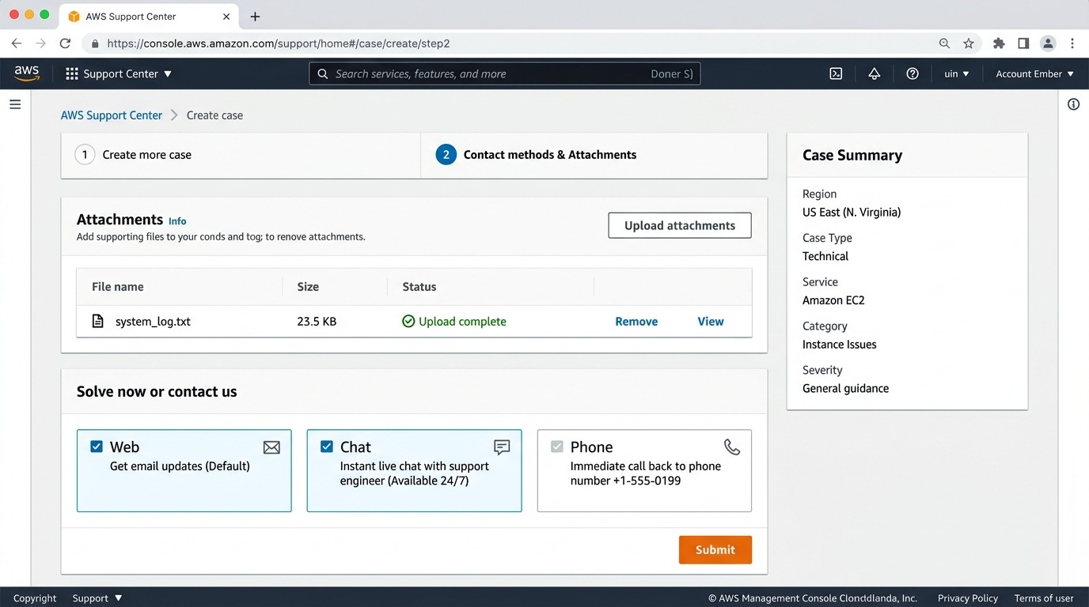Remove the system_log.txt attachment
1089x607 pixels.
pyautogui.click(x=636, y=322)
